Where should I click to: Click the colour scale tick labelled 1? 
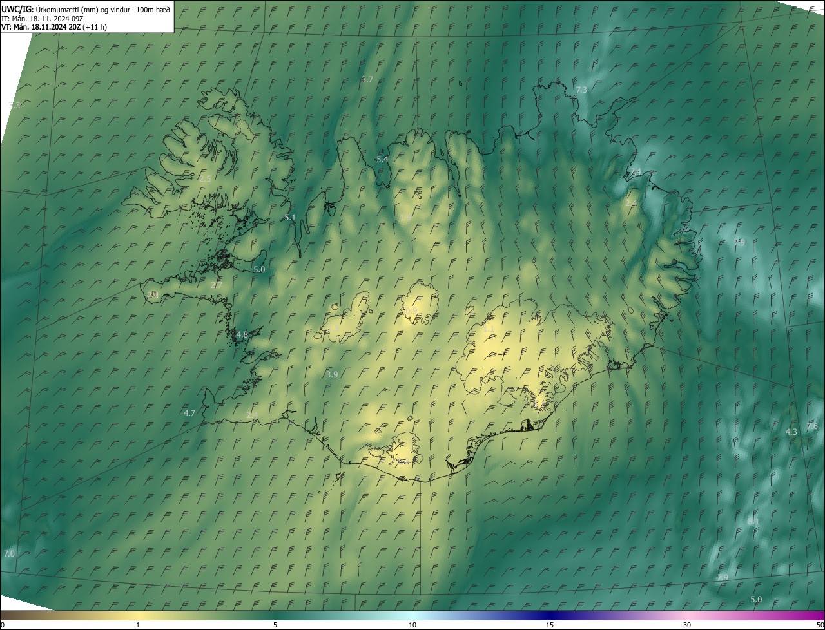point(138,625)
